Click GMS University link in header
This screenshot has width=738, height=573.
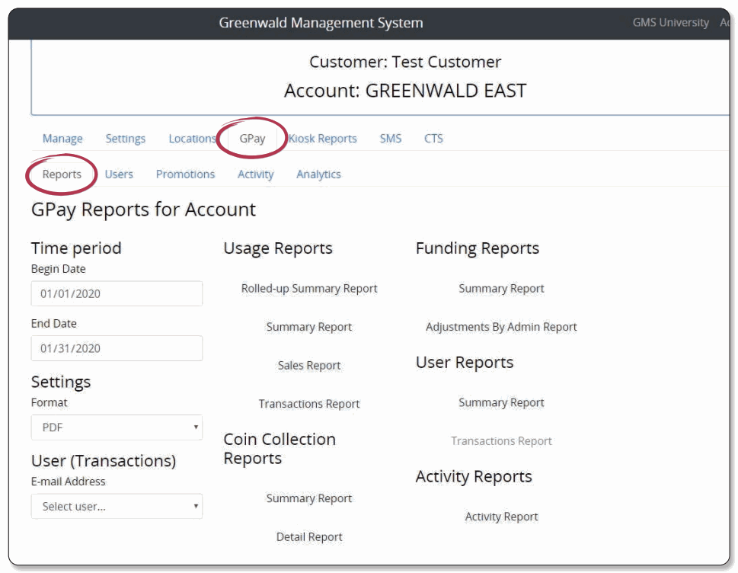[x=671, y=23]
